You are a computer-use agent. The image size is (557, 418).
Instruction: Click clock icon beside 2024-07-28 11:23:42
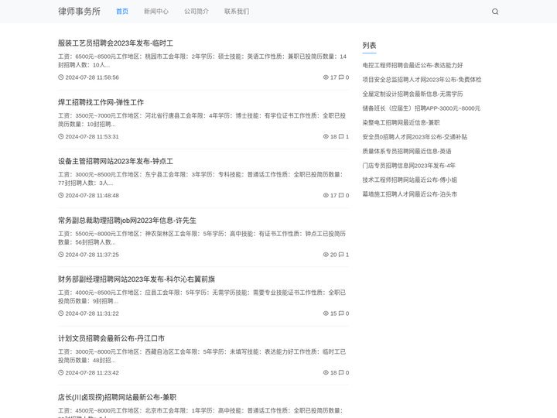(61, 372)
